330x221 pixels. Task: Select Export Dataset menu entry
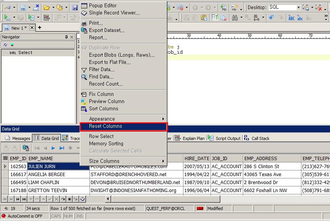[x=107, y=30]
